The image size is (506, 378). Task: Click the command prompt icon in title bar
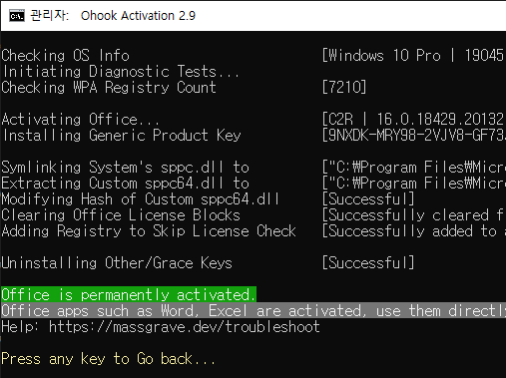click(x=17, y=16)
